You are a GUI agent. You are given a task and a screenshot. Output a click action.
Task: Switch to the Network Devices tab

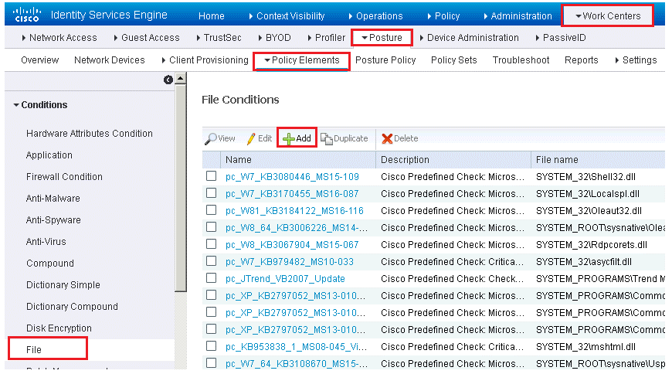109,60
